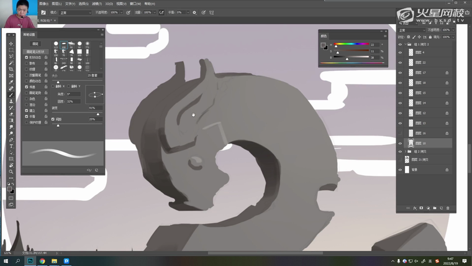This screenshot has height=266, width=472.
Task: Select the Move tool in the toolbar
Action: click(11, 44)
